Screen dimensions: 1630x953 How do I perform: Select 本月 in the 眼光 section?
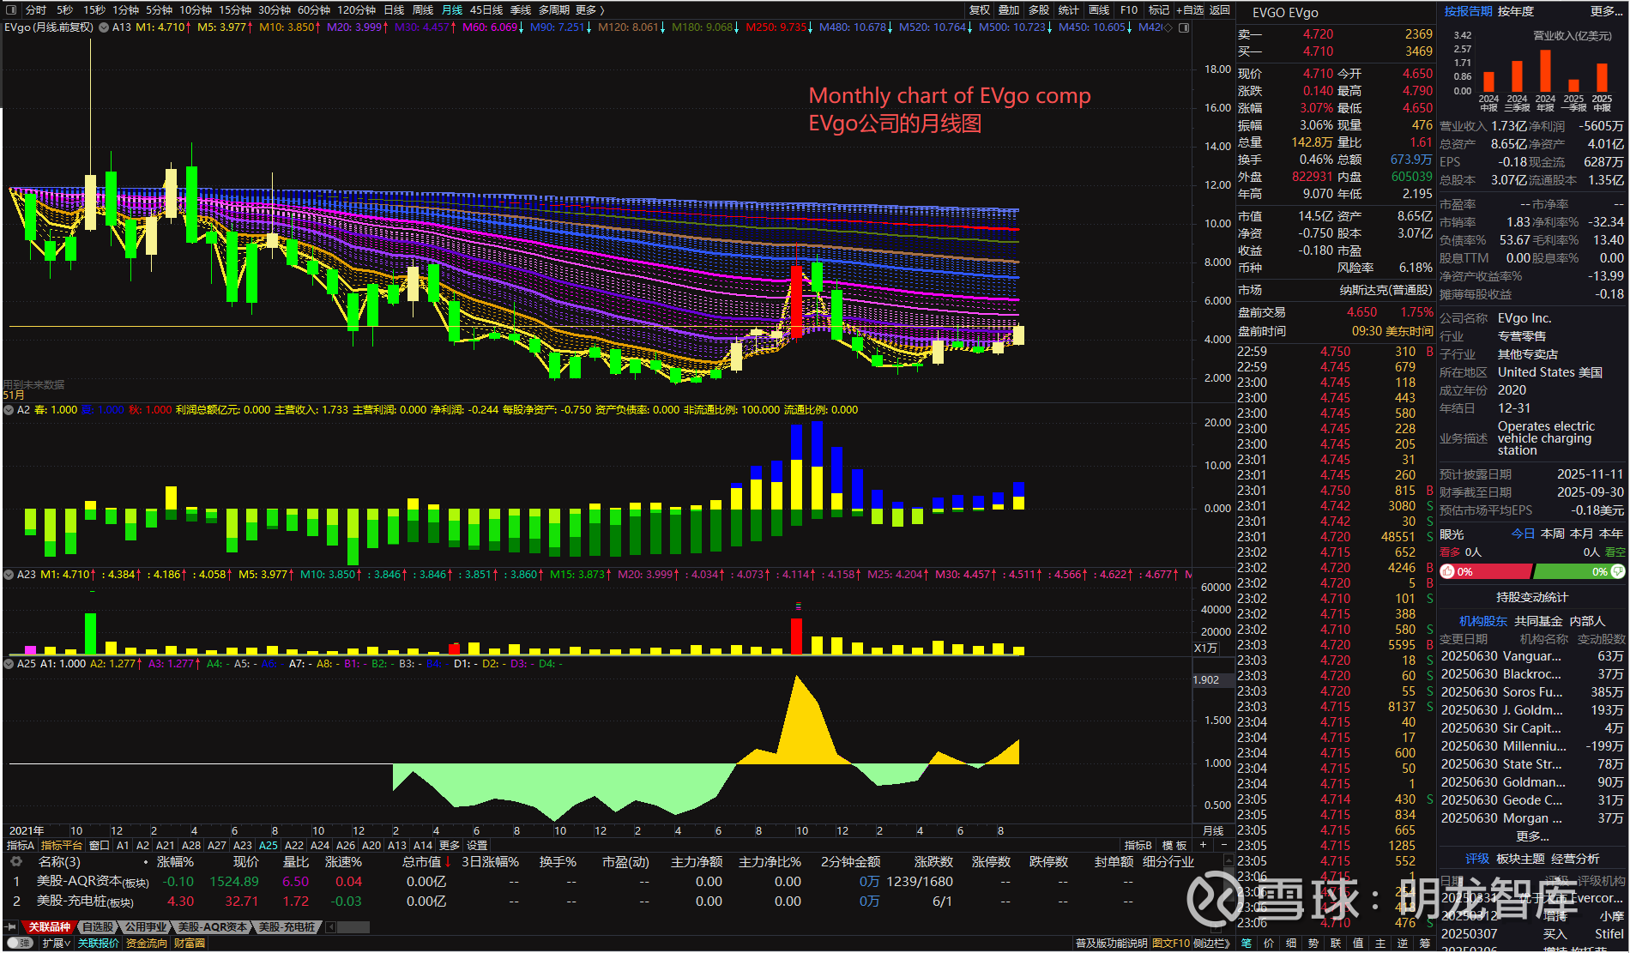pyautogui.click(x=1582, y=534)
